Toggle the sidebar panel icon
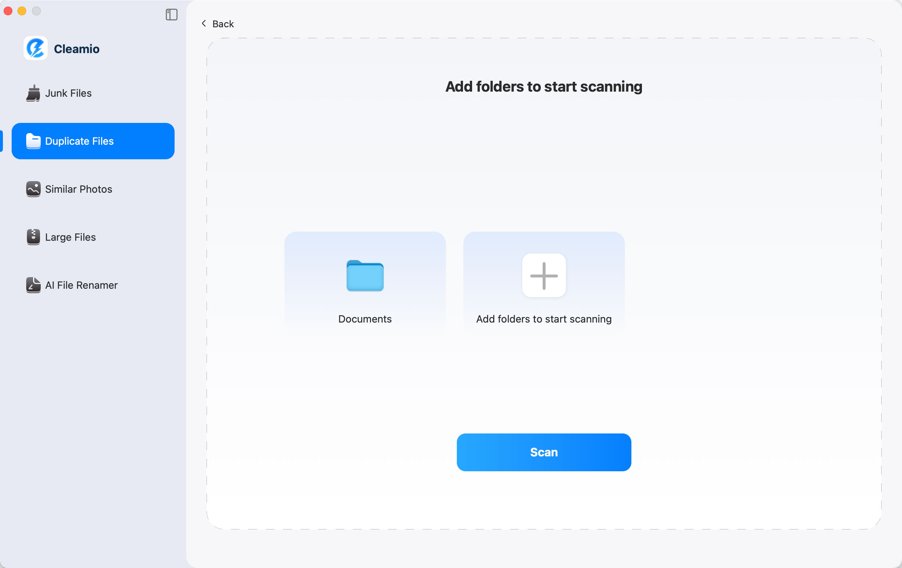Screen dimensions: 902x568 click(x=172, y=15)
